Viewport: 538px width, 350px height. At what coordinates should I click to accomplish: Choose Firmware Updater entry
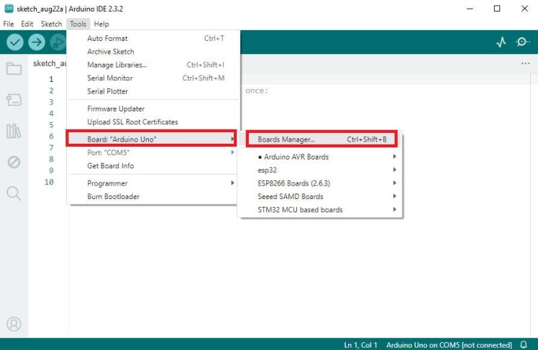click(153, 109)
